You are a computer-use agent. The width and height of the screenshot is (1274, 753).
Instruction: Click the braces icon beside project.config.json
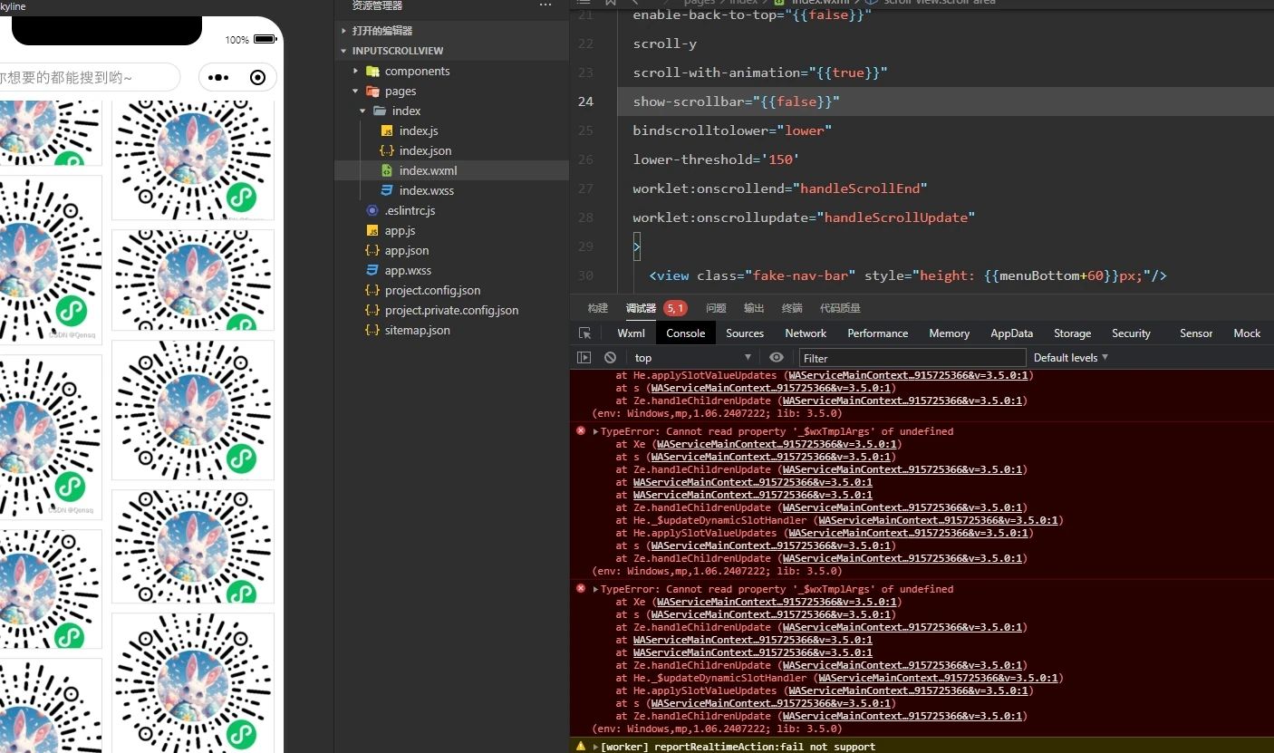372,291
